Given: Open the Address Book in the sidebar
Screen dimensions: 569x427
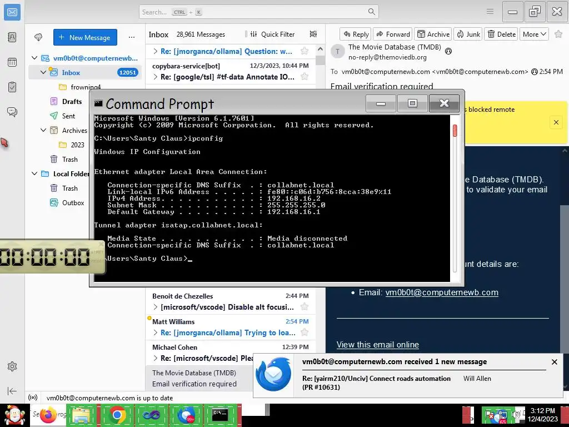Looking at the screenshot, I should (x=12, y=37).
